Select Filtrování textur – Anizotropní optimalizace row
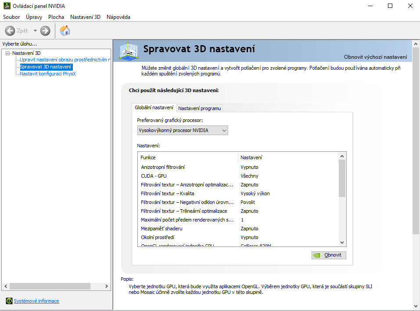This screenshot has height=311, width=420. pyautogui.click(x=238, y=185)
